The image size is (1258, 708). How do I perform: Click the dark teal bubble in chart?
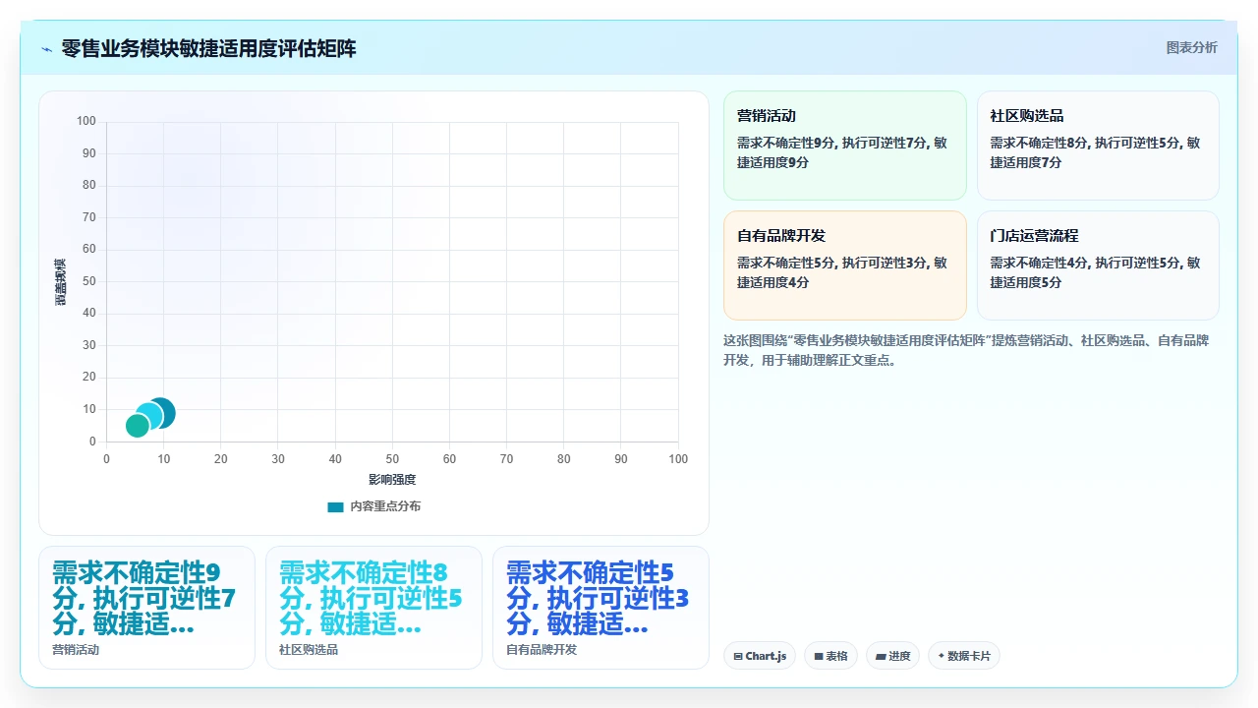(163, 412)
